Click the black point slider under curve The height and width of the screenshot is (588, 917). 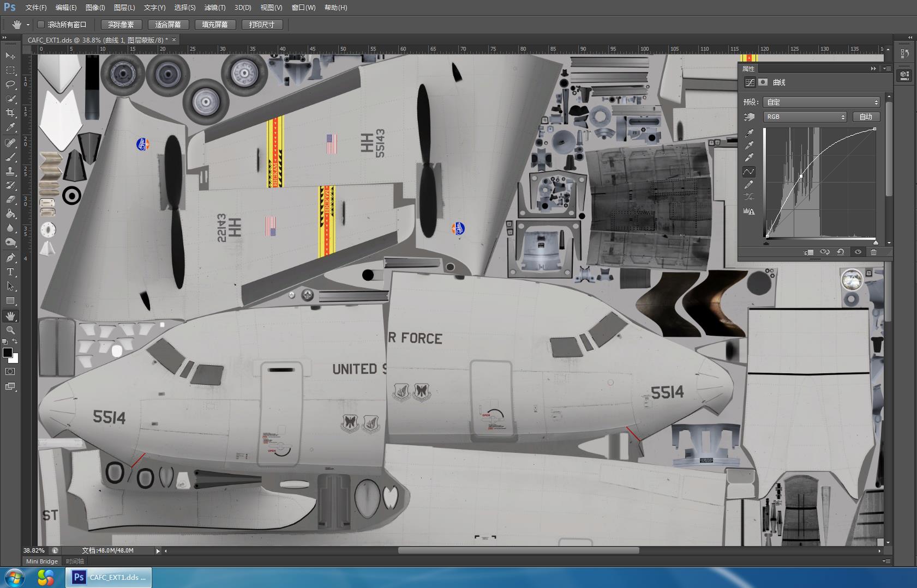coord(766,242)
